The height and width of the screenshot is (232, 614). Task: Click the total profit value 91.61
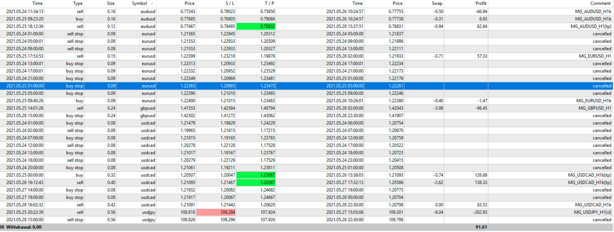(x=481, y=227)
